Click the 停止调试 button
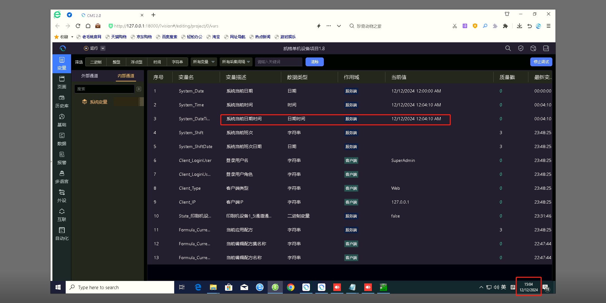This screenshot has width=606, height=303. [x=541, y=62]
